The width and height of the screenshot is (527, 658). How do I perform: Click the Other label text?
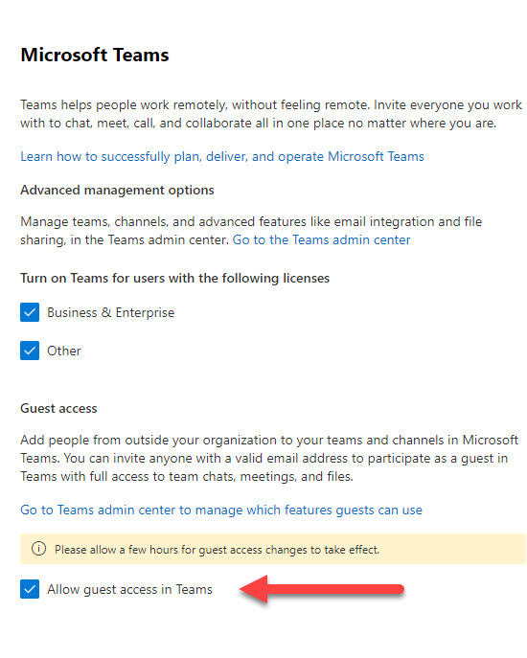64,351
